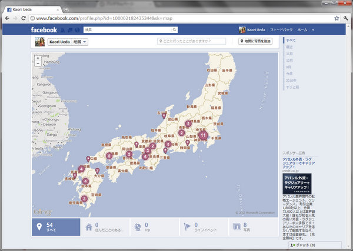Click 地図に写真を追加 button
The image size is (353, 251).
[255, 41]
